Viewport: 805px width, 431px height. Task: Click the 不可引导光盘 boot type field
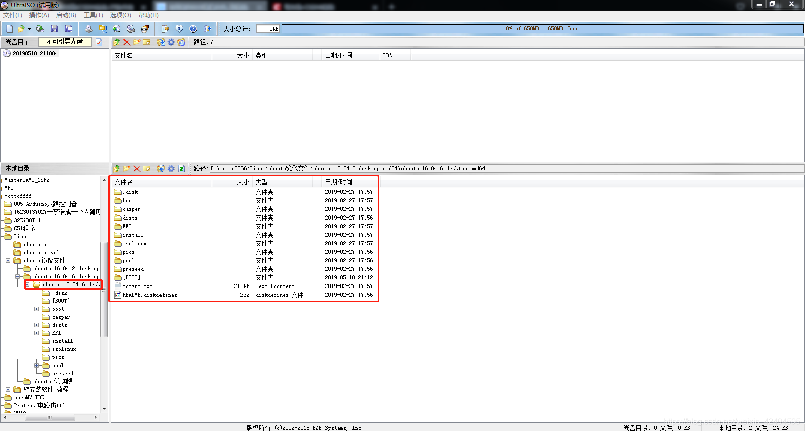(x=65, y=42)
